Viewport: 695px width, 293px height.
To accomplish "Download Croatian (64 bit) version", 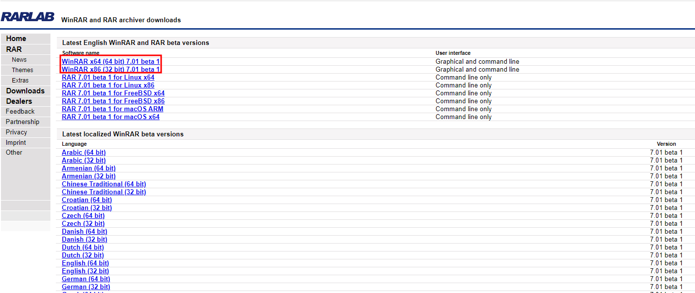I will click(x=87, y=200).
